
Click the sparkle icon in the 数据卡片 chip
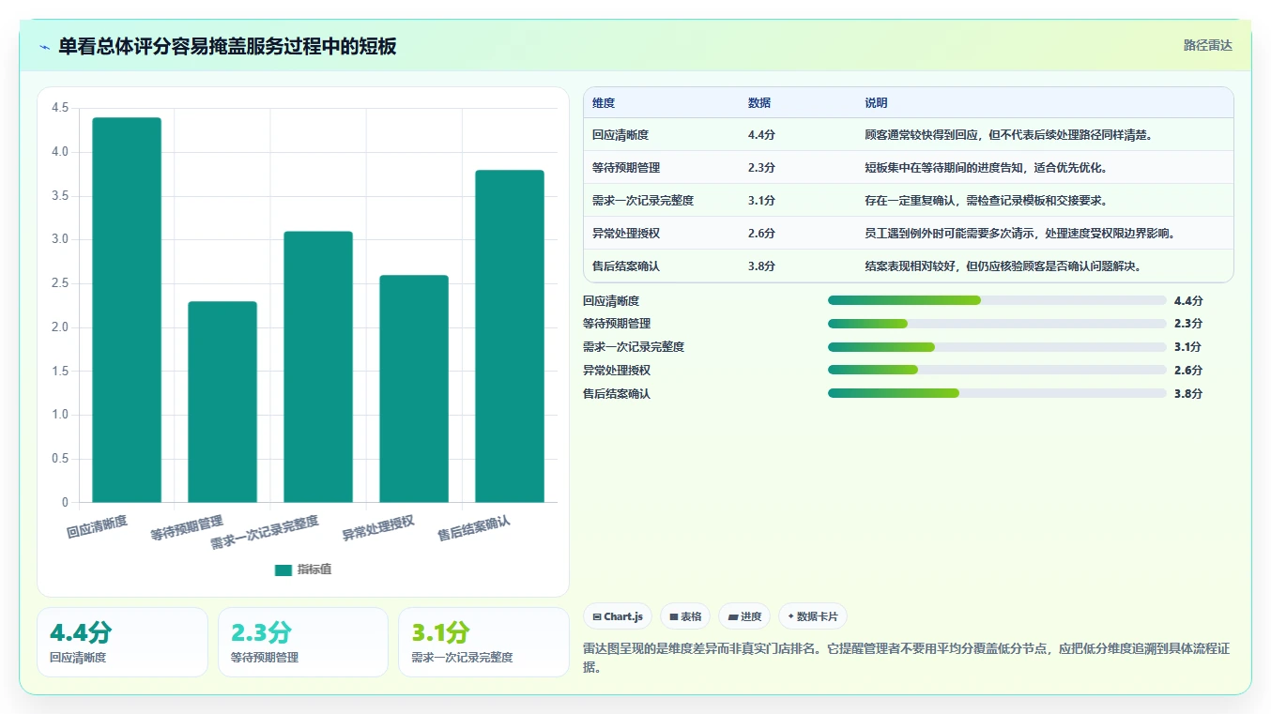click(791, 616)
